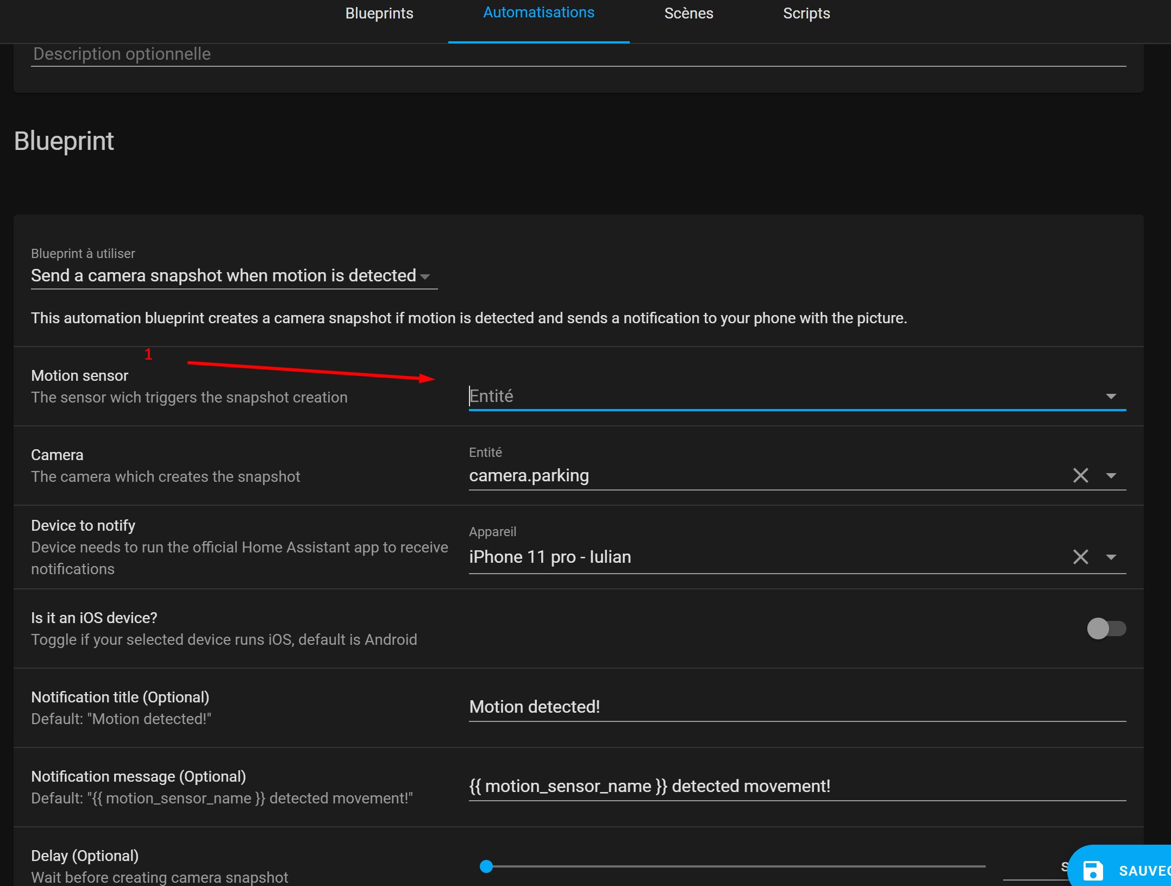Click the Is it an iOS device? label
This screenshot has height=886, width=1171.
click(94, 618)
